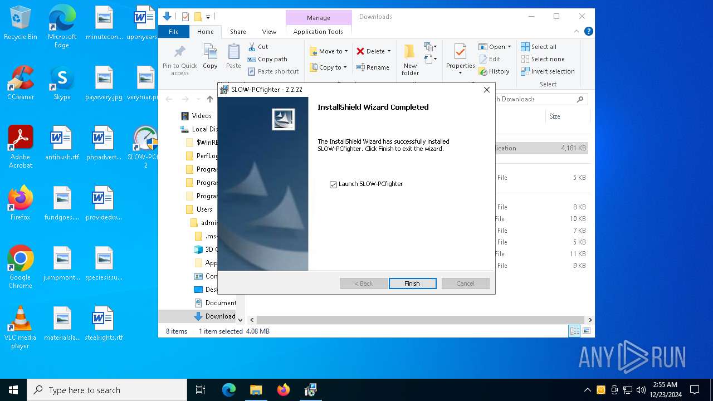Open Recycle Bin desktop icon

tap(21, 23)
